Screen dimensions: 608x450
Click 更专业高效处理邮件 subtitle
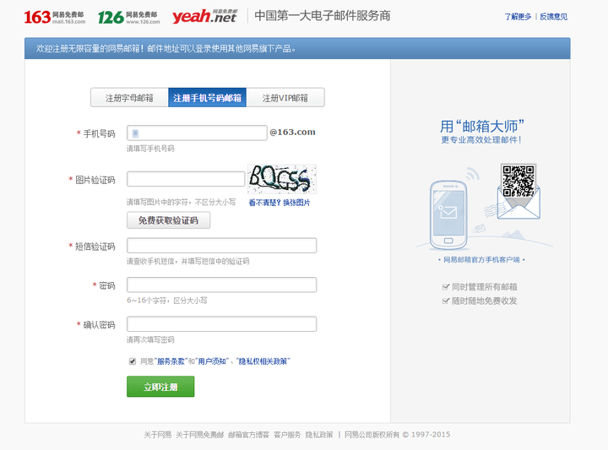481,140
